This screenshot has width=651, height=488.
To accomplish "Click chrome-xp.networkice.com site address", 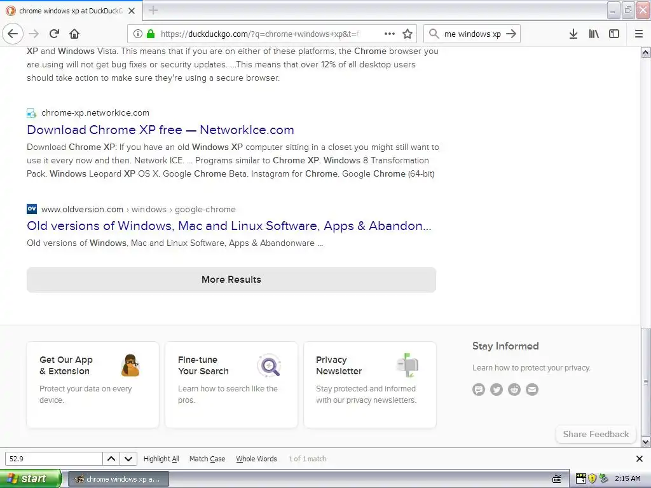I will pos(95,113).
